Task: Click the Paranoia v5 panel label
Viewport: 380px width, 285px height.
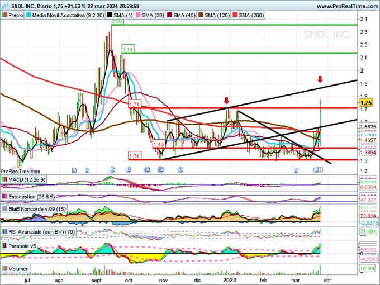Action: pyautogui.click(x=22, y=246)
